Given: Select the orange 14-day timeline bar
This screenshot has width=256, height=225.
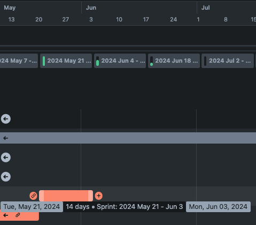Looking at the screenshot, I should pos(66,196).
